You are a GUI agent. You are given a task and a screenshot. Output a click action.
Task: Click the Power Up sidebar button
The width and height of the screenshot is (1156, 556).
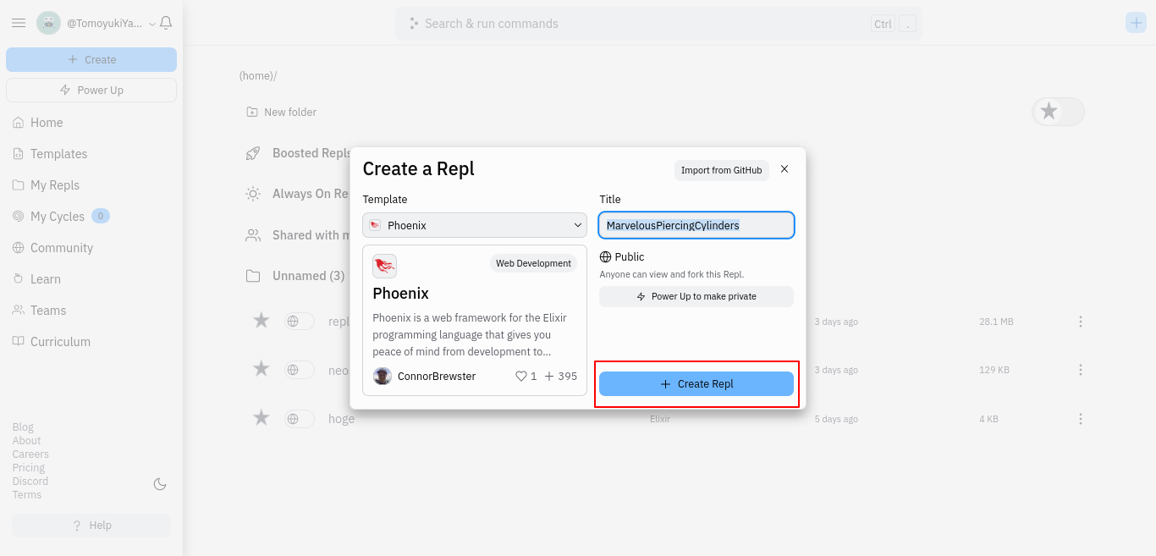[x=91, y=90]
